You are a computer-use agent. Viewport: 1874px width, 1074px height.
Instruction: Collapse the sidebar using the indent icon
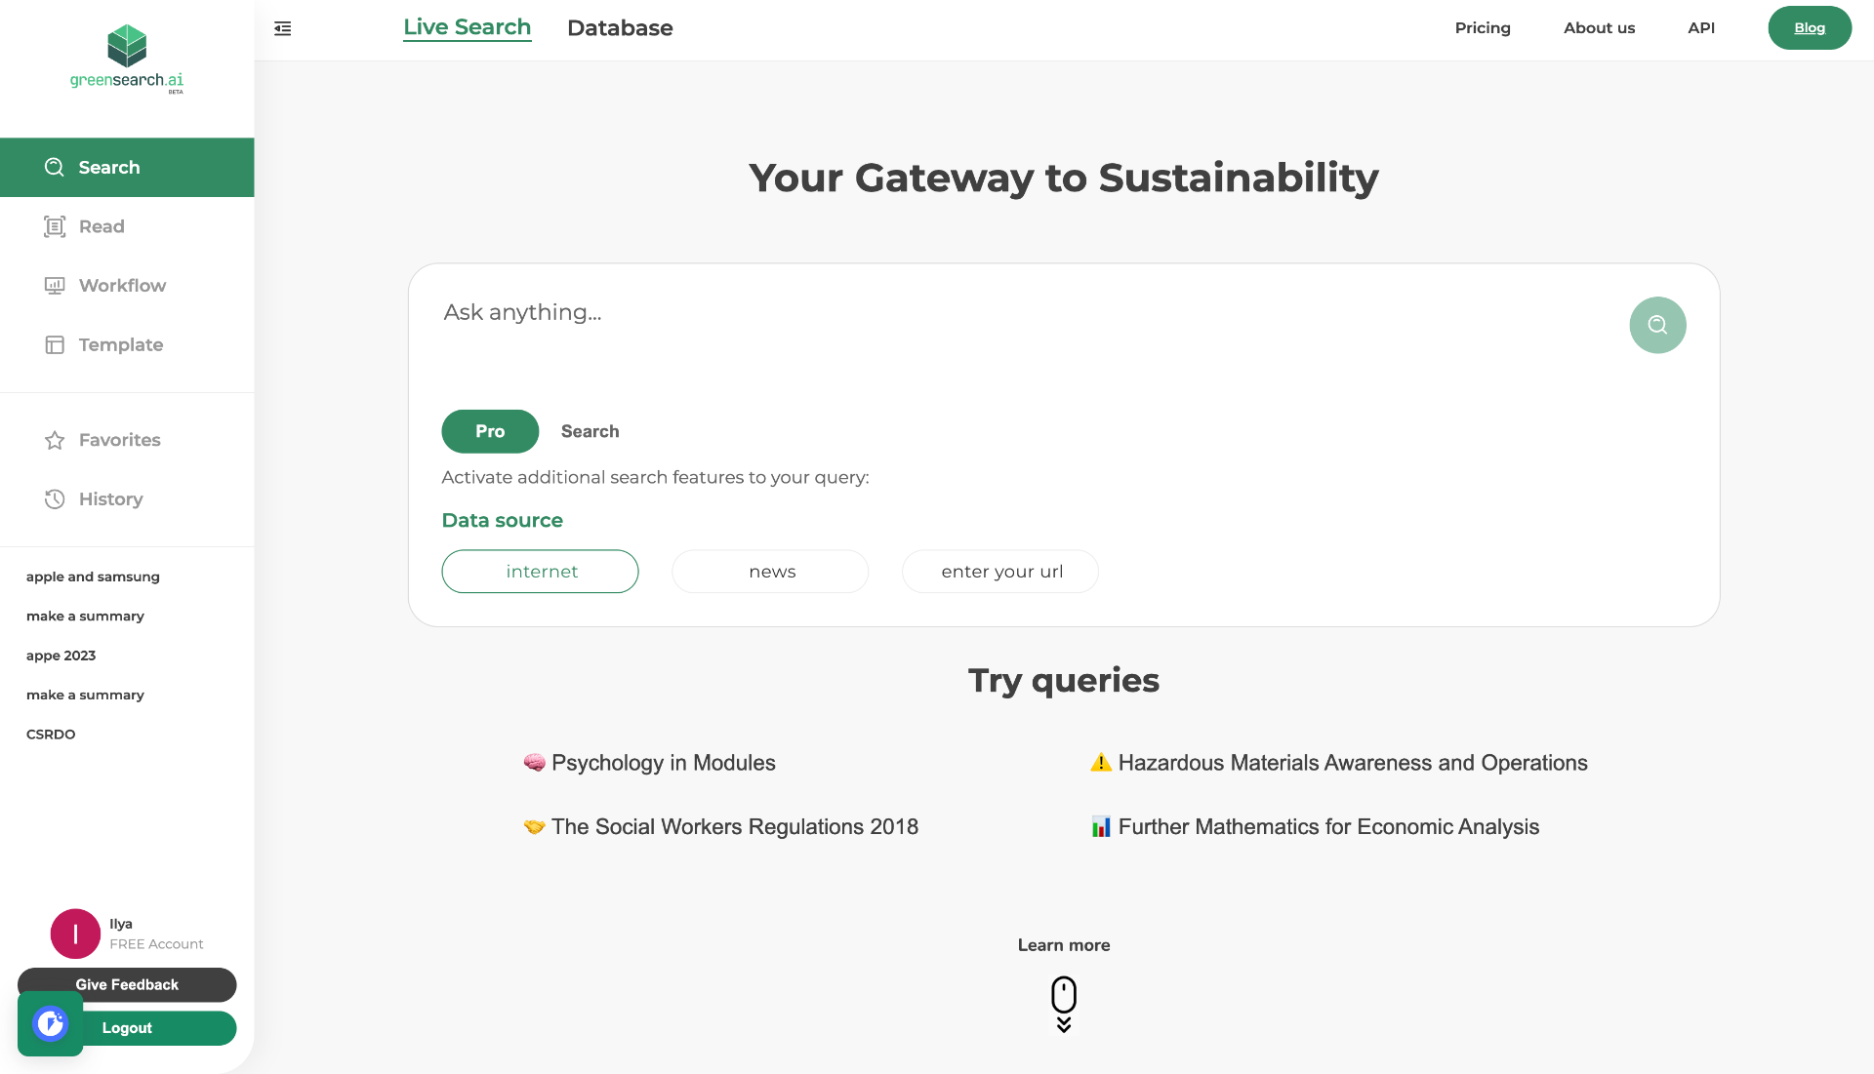283,28
